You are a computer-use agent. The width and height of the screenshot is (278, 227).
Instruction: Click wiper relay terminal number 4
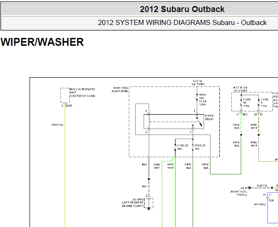click(146, 132)
